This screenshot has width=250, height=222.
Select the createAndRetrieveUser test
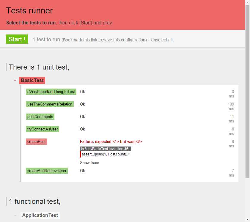click(x=47, y=171)
